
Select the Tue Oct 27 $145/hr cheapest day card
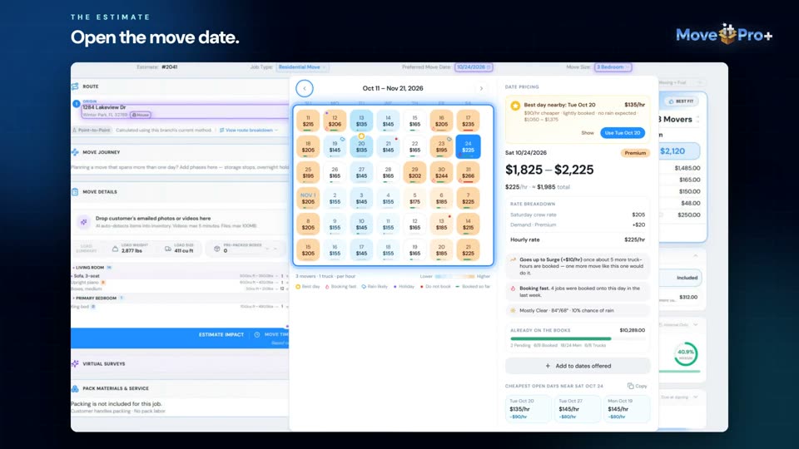point(578,408)
